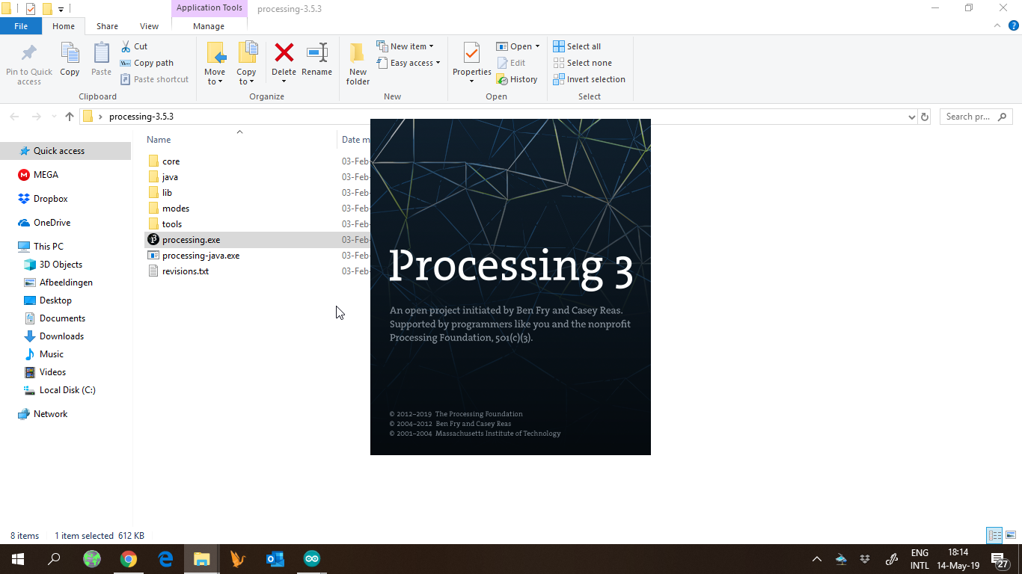1022x574 pixels.
Task: Click Select all in ribbon
Action: (577, 46)
